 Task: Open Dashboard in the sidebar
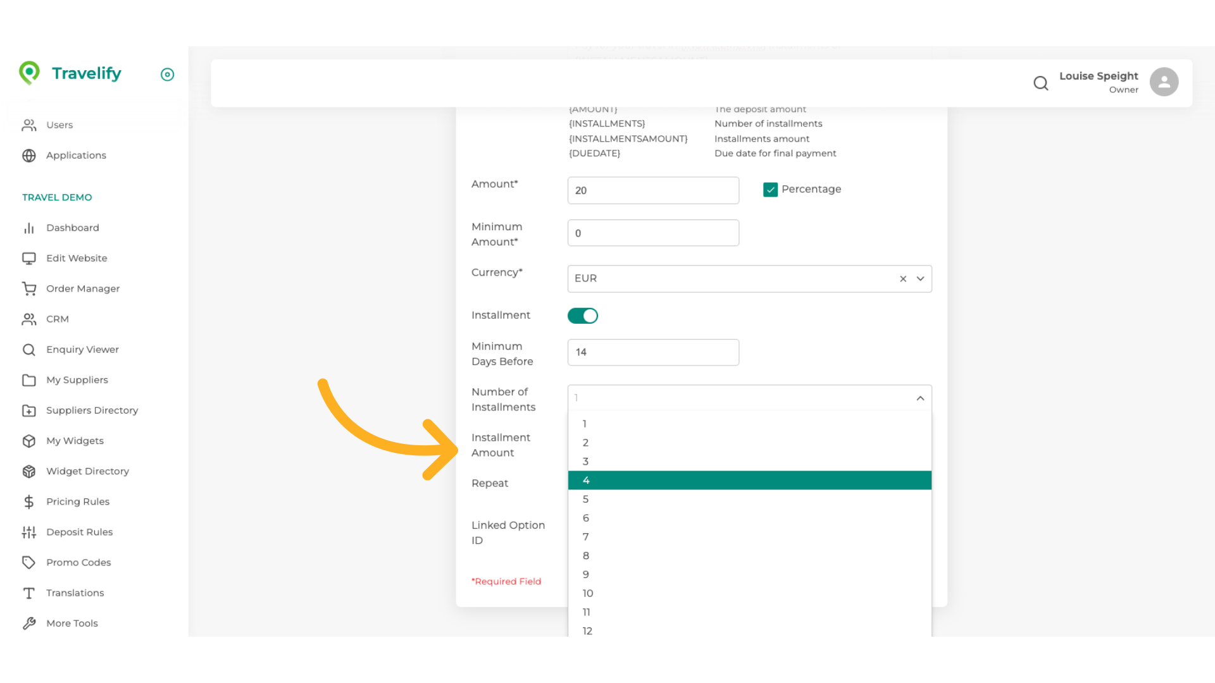pyautogui.click(x=72, y=228)
